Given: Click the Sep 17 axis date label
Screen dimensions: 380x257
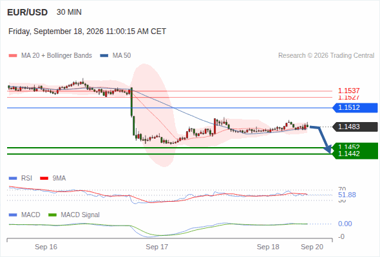Looking at the screenshot, I should (x=157, y=247).
